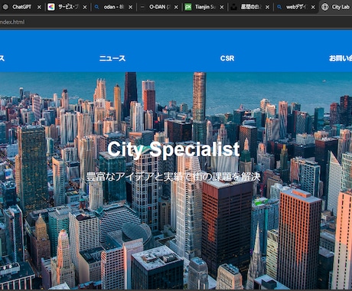Close the odan search tab

(x=131, y=7)
